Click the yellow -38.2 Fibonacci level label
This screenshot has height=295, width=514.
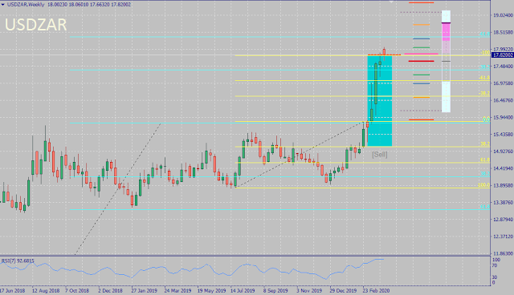tap(484, 94)
